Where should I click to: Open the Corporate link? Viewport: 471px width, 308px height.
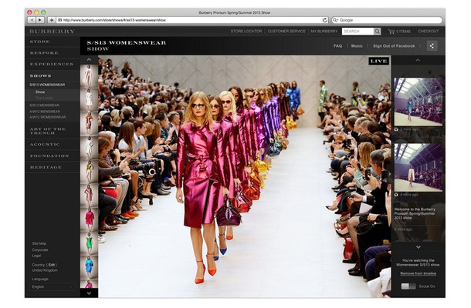point(40,250)
